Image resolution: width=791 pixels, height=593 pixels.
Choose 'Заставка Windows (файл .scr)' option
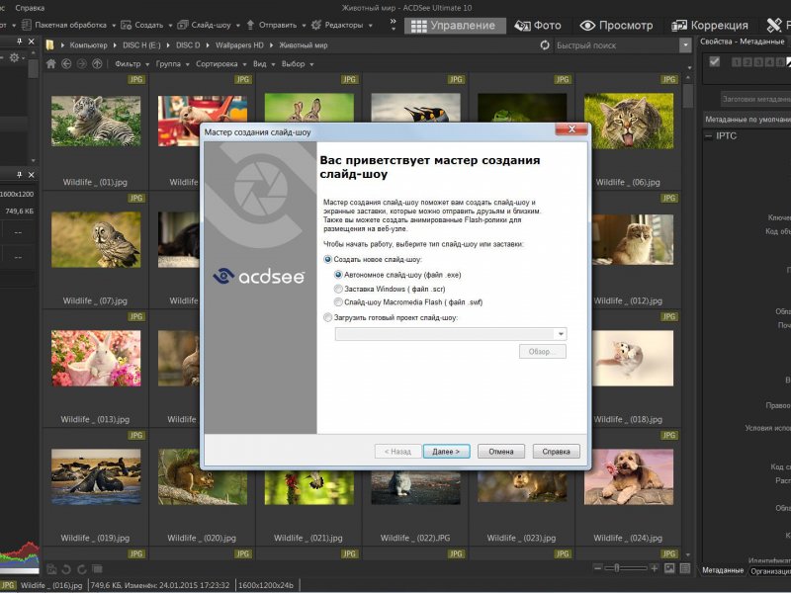point(338,289)
